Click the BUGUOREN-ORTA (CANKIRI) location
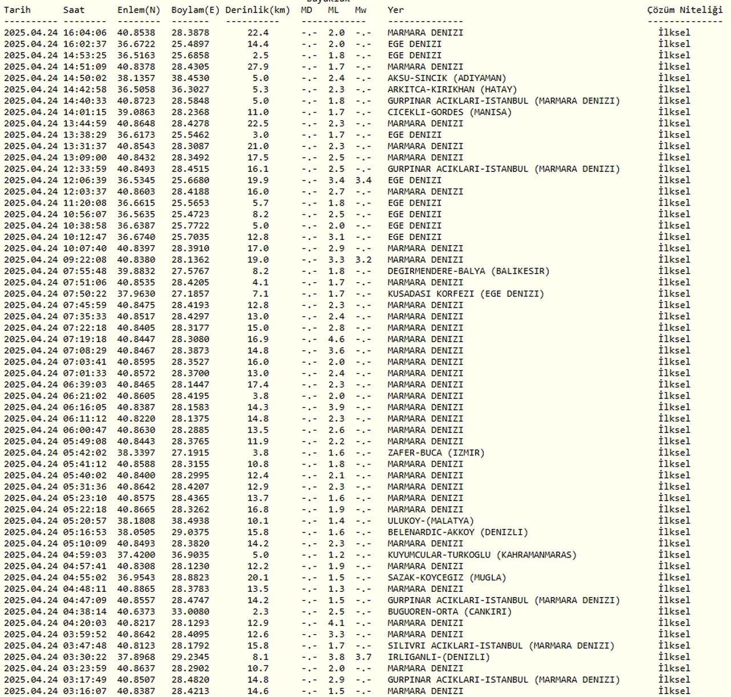The height and width of the screenshot is (697, 731). coord(449,612)
